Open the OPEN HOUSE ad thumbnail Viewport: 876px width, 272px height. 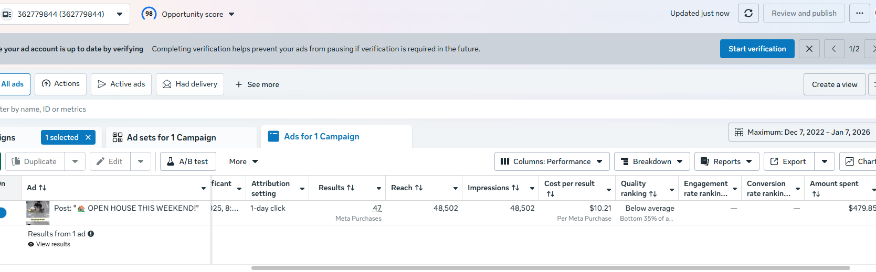pos(38,212)
